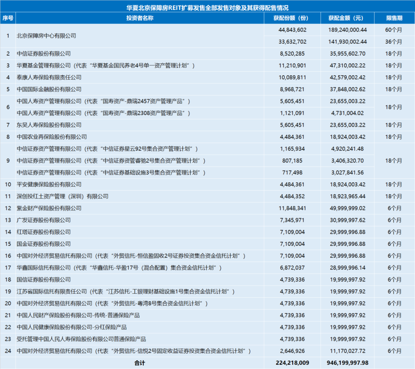Click investor 国金证券股份有限公司
This screenshot has width=415, height=369.
point(44,244)
